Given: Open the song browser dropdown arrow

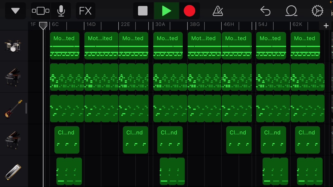Looking at the screenshot, I should point(15,11).
